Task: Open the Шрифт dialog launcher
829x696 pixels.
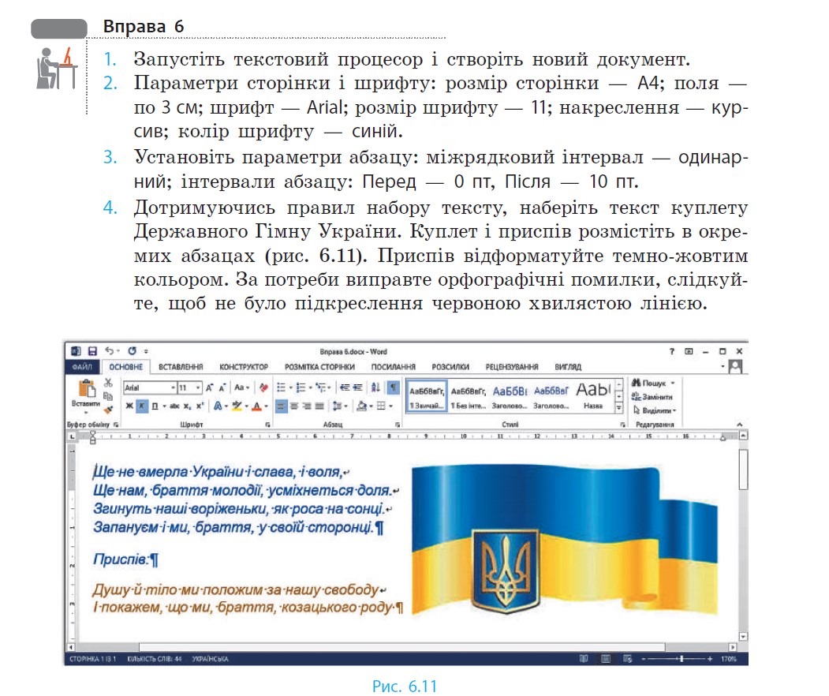Action: tap(268, 425)
